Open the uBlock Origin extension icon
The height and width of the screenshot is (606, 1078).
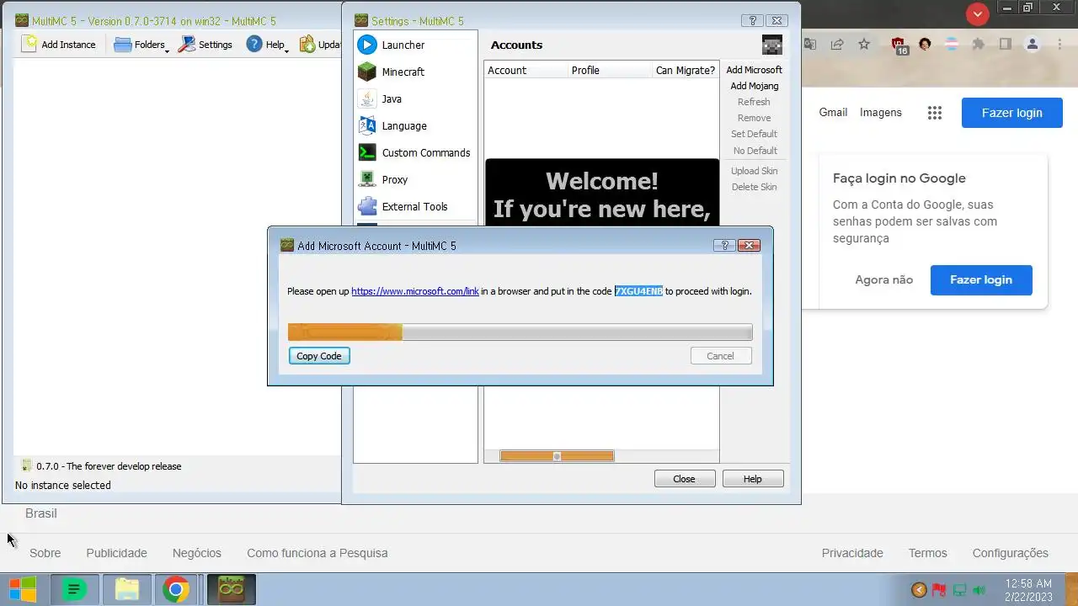tap(899, 45)
